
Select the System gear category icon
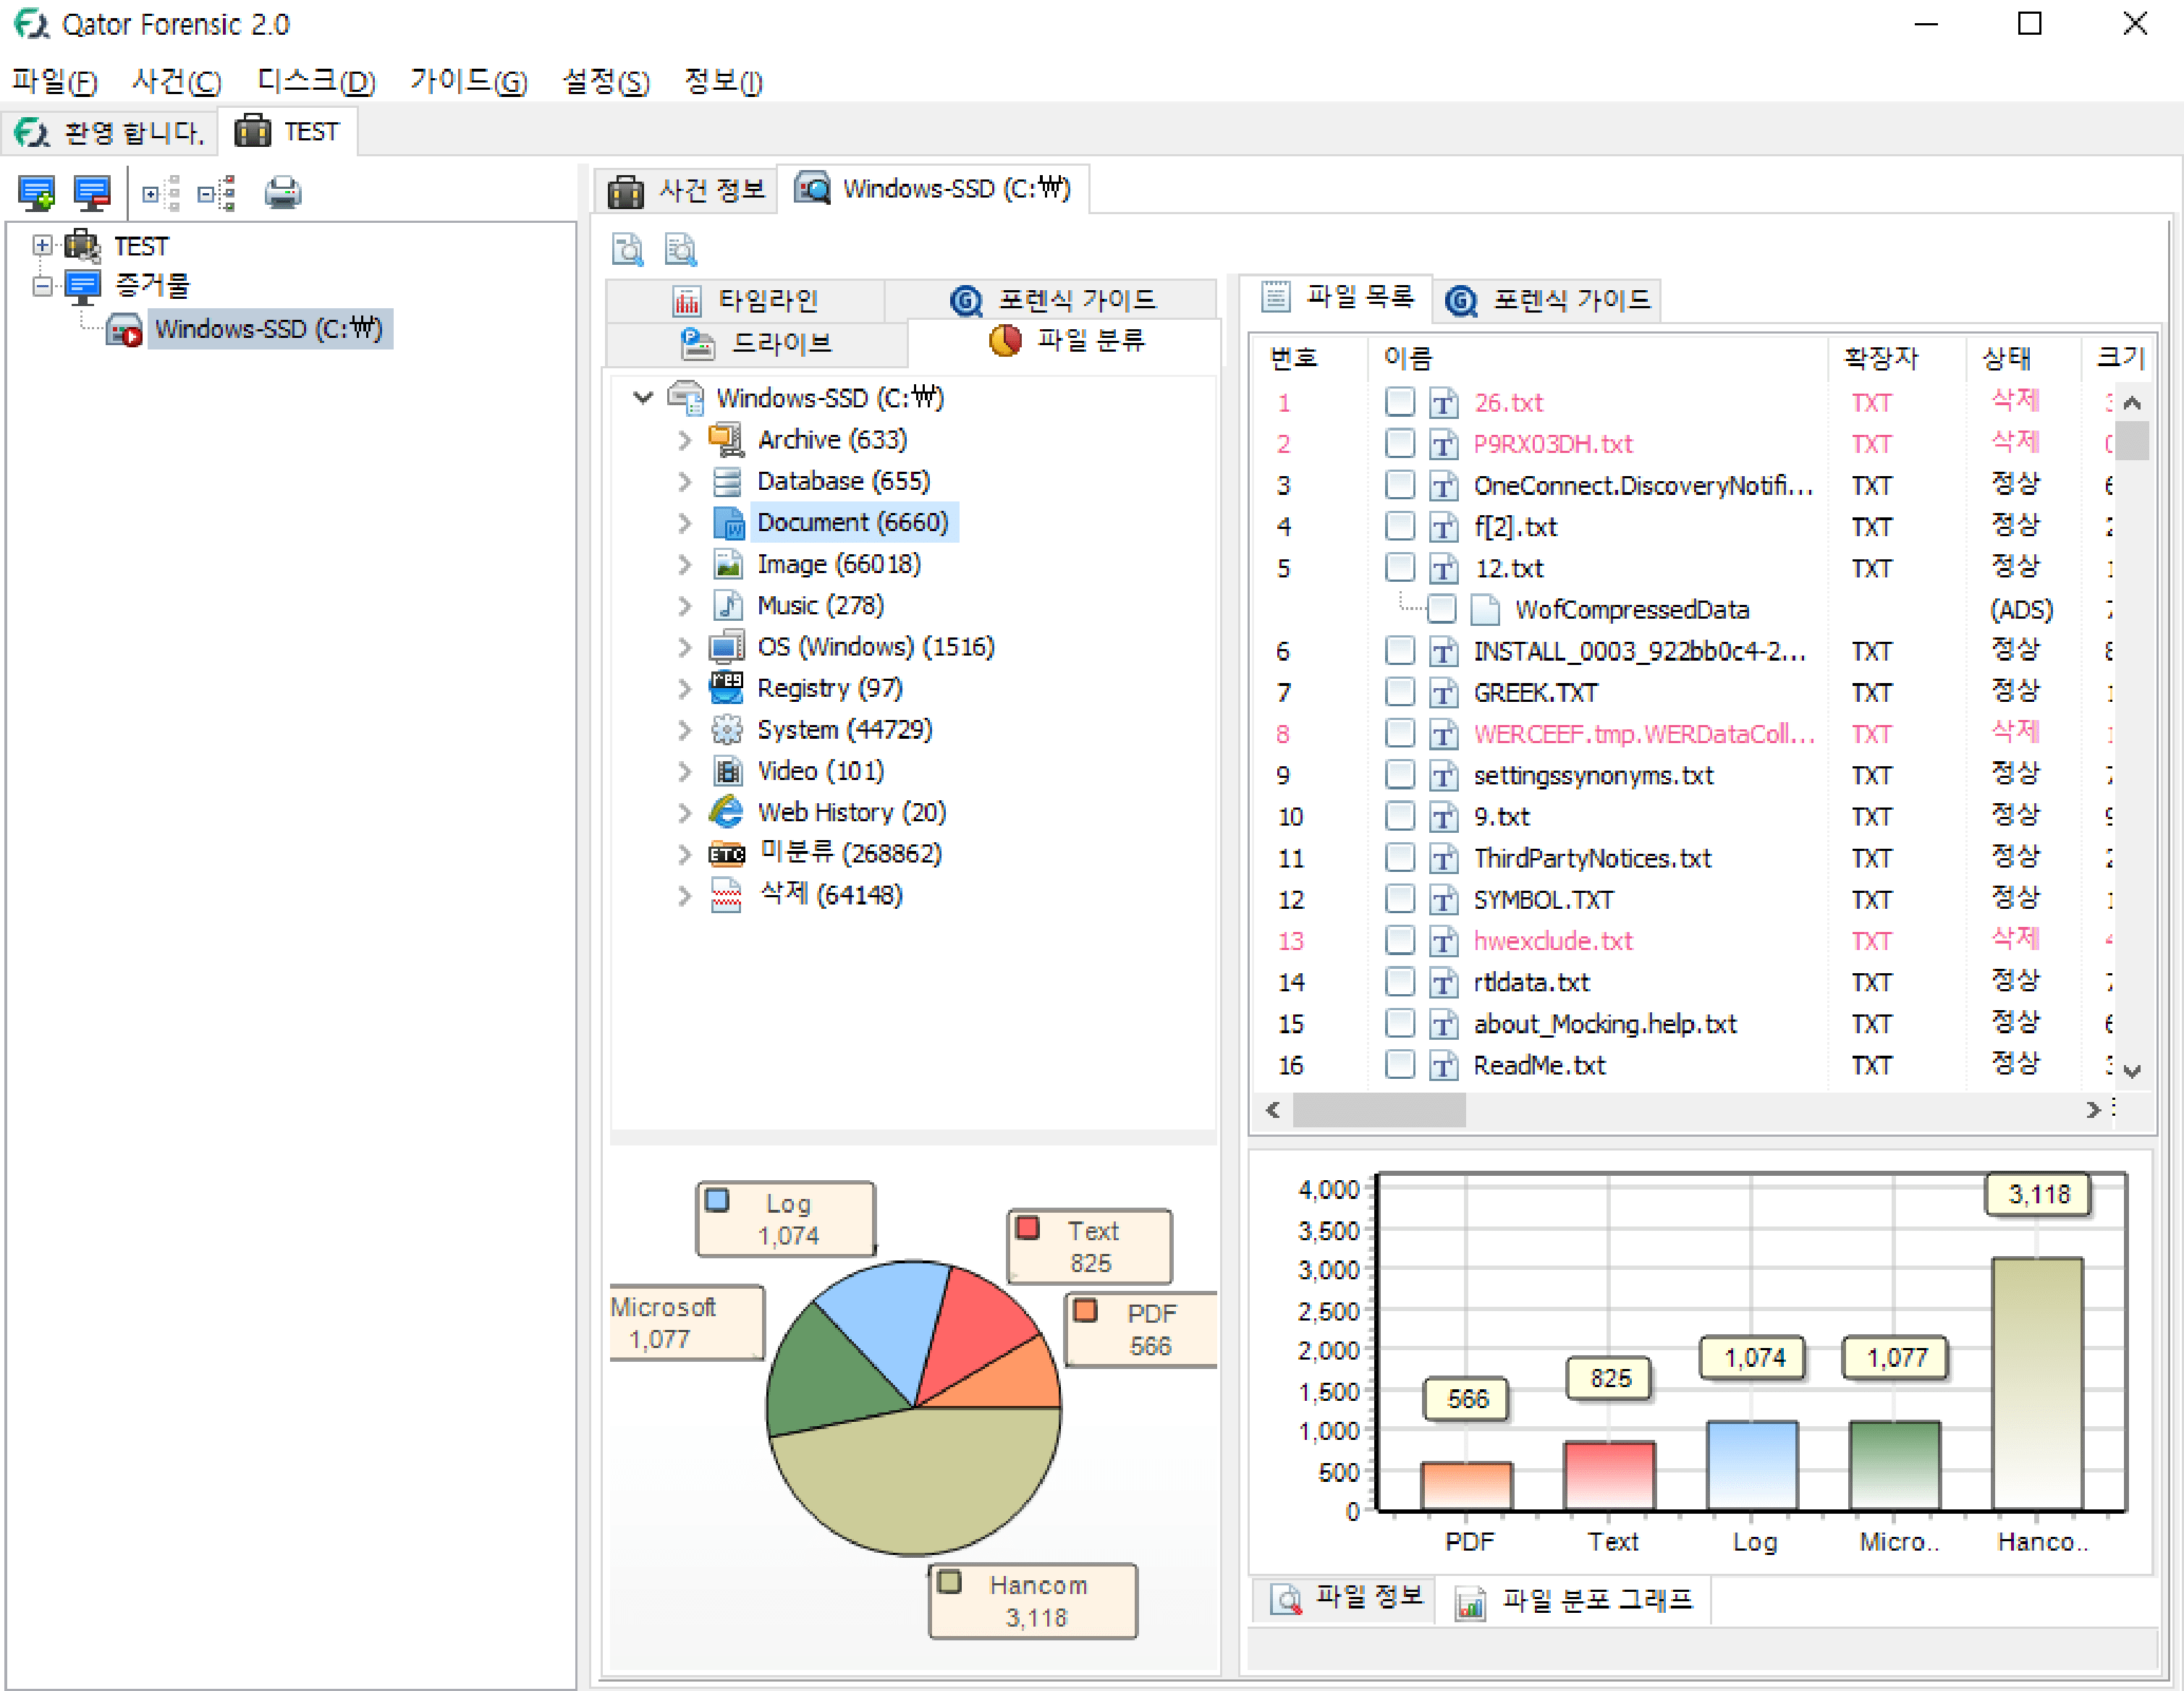727,730
